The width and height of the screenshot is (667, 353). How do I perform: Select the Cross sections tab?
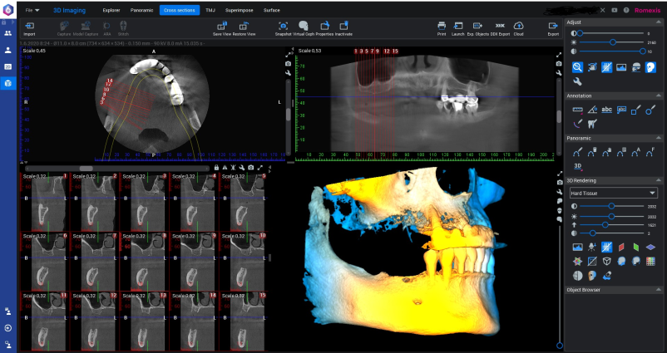click(x=180, y=10)
